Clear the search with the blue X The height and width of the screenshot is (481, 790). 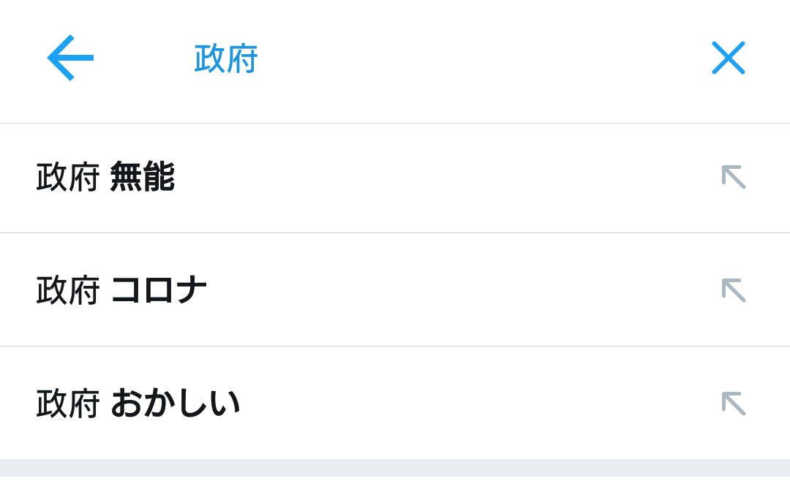click(728, 58)
